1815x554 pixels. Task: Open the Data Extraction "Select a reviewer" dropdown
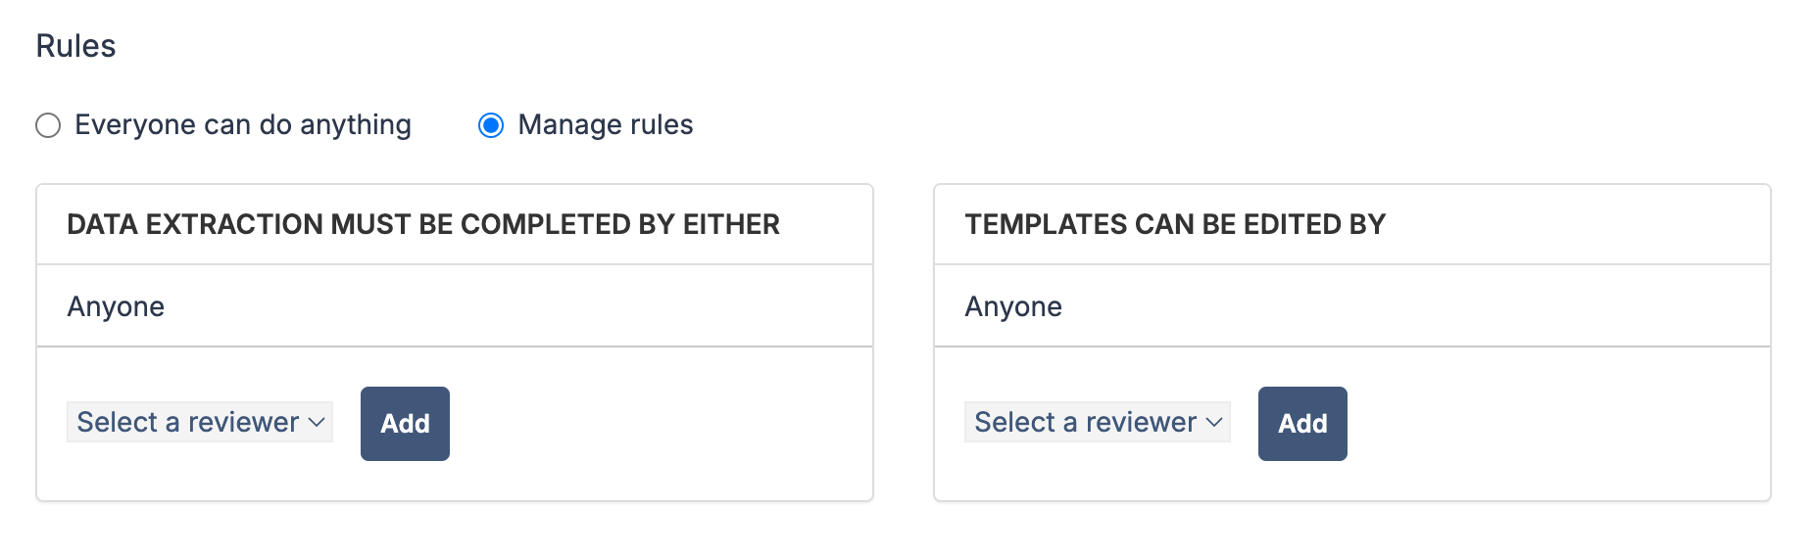(x=188, y=422)
